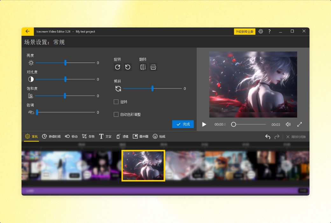Enable automatic color adjustment
Viewport: 331px width, 223px height.
(116, 114)
